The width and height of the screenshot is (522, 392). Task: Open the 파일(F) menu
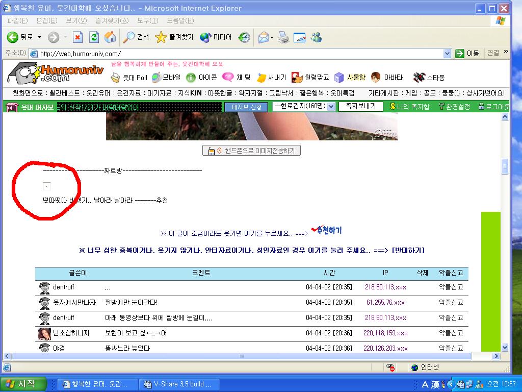[17, 20]
